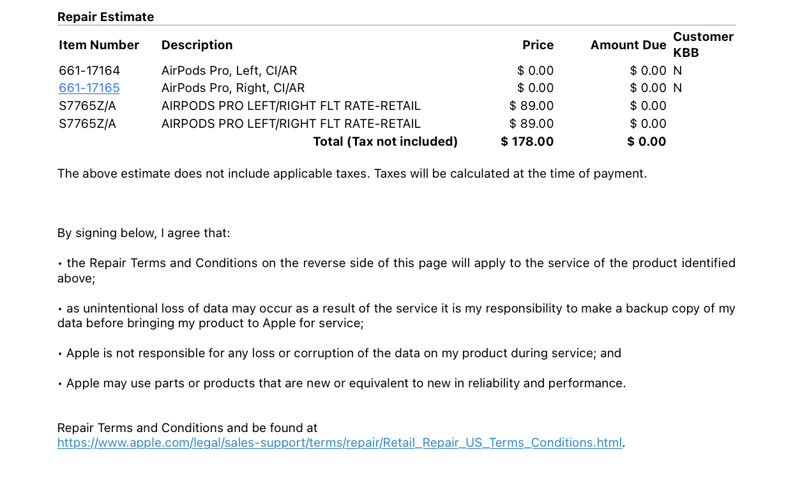Select the Repair Estimate heading

[105, 17]
